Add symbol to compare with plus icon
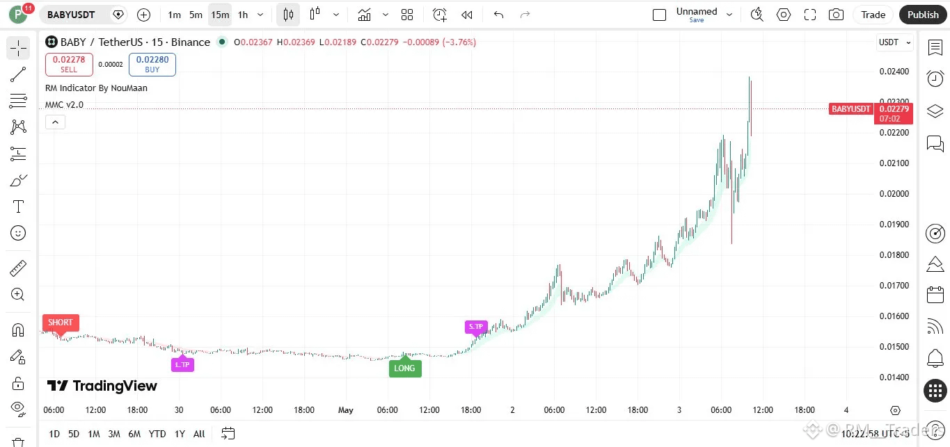This screenshot has height=447, width=950. [143, 15]
